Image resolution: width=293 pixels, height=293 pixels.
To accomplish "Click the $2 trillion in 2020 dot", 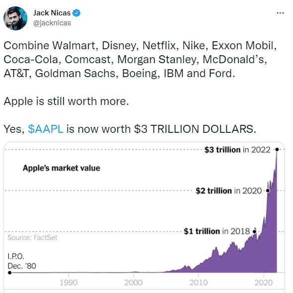I will pos(268,191).
